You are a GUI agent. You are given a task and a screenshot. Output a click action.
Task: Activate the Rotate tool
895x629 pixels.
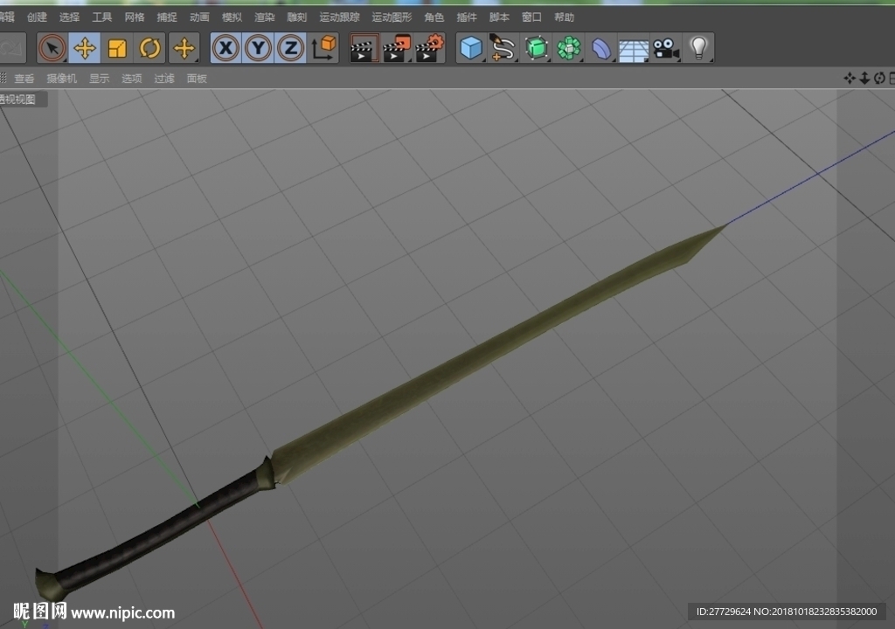149,48
